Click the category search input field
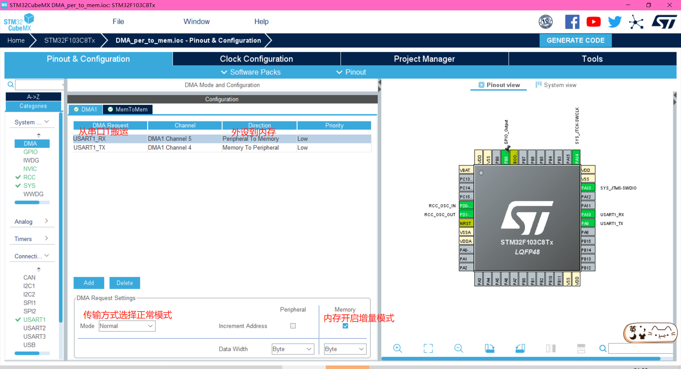Screen dimensions: 681x369 click(39, 84)
